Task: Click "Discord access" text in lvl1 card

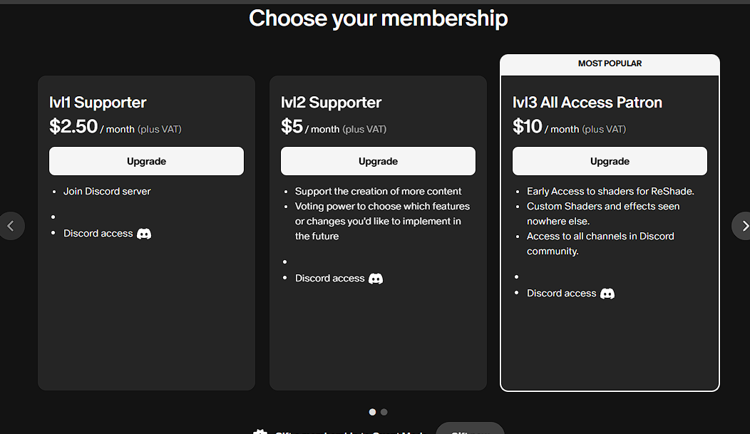Action: point(98,234)
